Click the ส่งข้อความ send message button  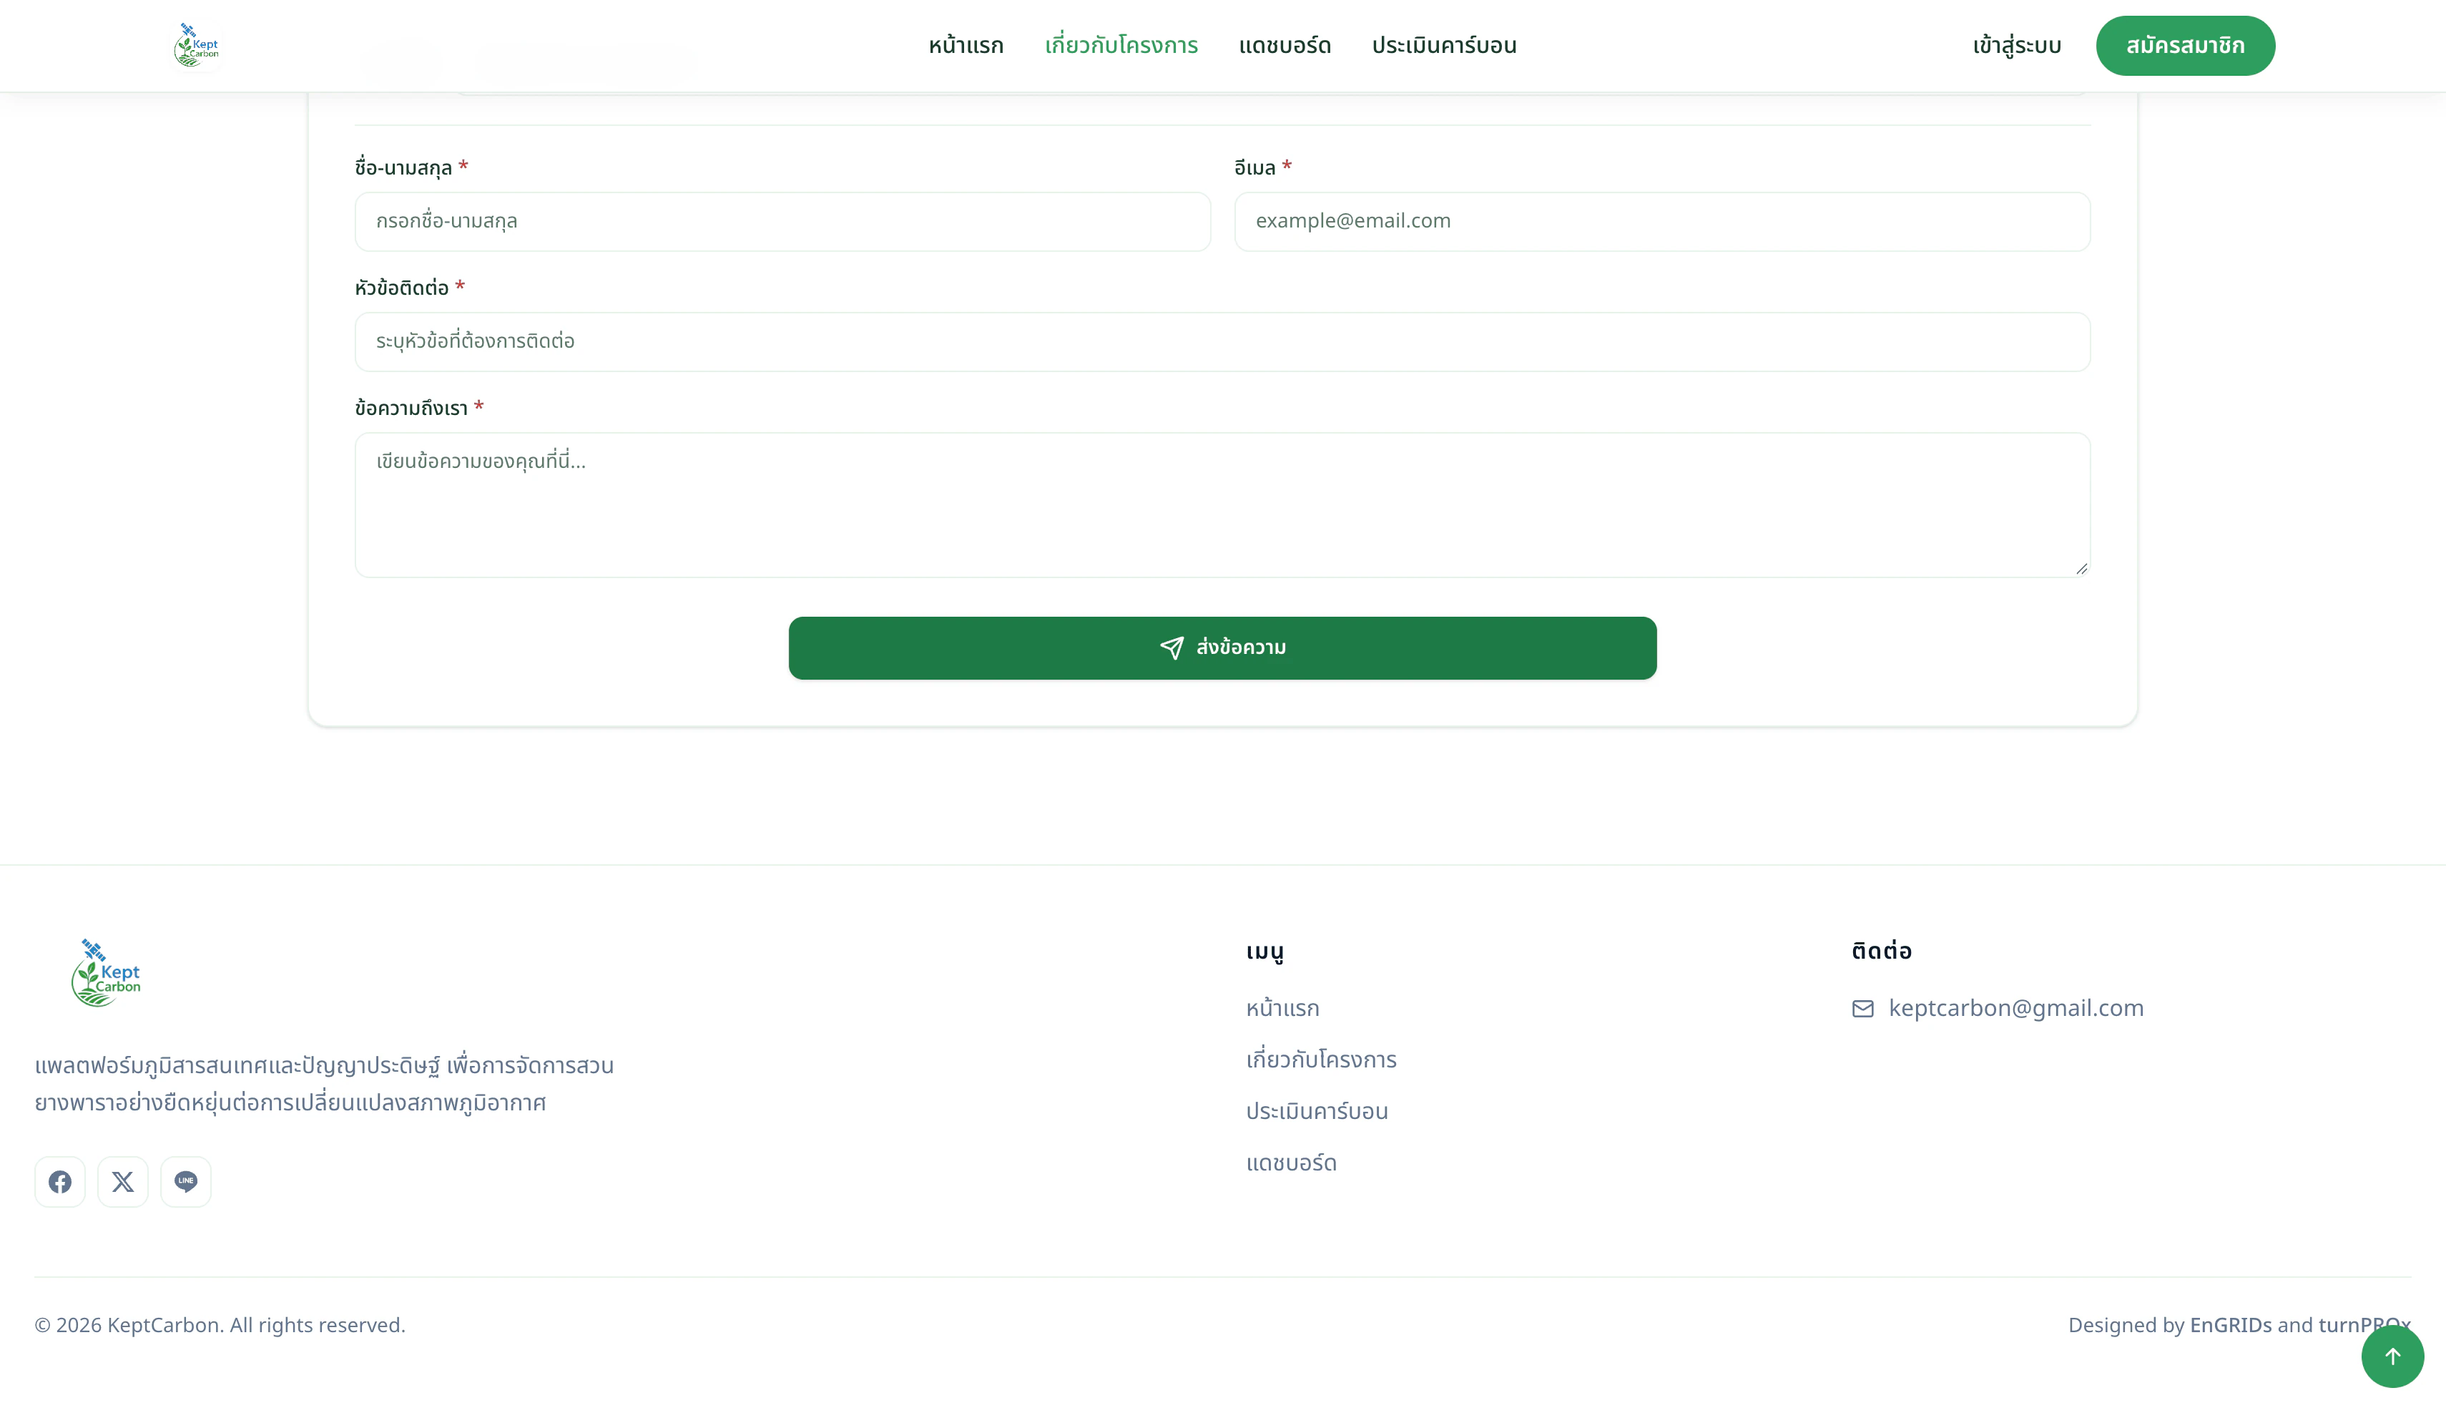[x=1222, y=648]
